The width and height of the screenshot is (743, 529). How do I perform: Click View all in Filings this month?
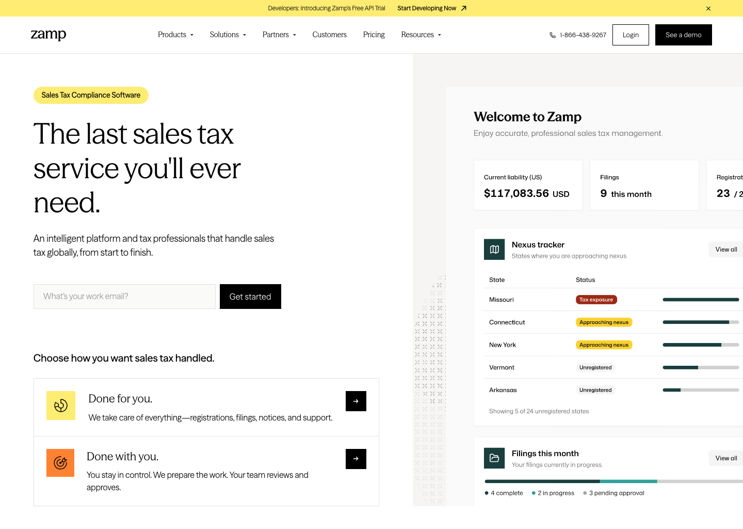click(x=726, y=458)
